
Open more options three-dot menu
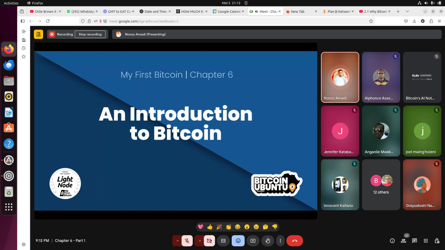point(280,241)
